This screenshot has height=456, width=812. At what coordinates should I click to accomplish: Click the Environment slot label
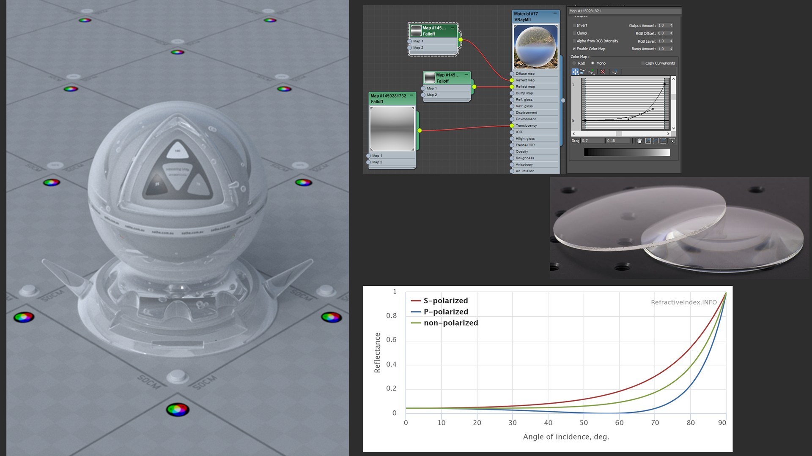coord(526,119)
